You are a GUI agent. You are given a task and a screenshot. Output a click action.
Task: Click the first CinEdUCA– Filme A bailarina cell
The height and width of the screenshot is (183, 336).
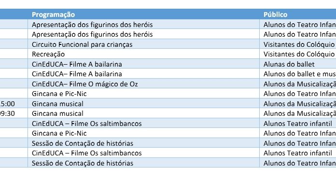click(143, 64)
